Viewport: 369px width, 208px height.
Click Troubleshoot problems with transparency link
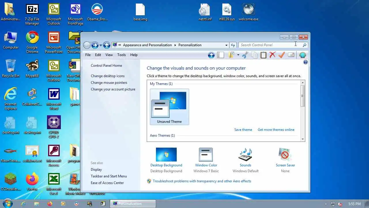click(x=202, y=181)
